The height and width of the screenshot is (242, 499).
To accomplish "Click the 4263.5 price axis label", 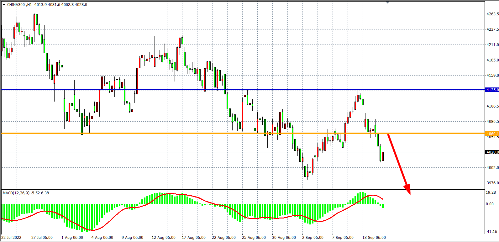I will [492, 14].
